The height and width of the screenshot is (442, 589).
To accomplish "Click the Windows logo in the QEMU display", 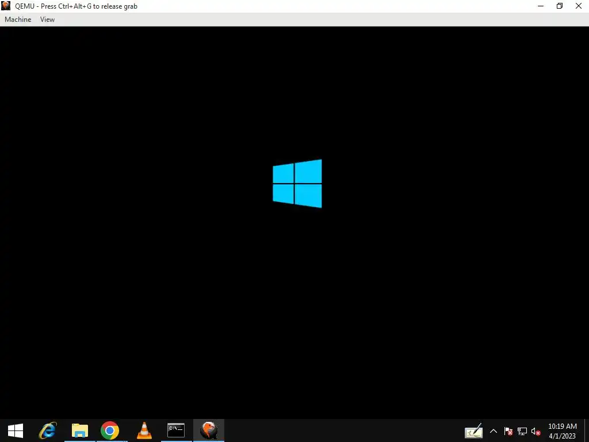I will pos(297,184).
